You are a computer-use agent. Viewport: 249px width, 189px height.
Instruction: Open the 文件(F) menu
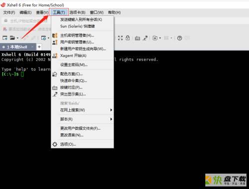[9, 12]
